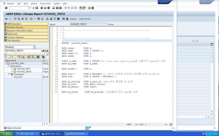Viewport: 219px width, 136px height.
Task: Collapse the YUTAC02_TEST root tree node
Action: [6, 63]
